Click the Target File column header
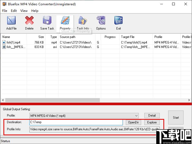192x144 pixels. click(x=136, y=37)
